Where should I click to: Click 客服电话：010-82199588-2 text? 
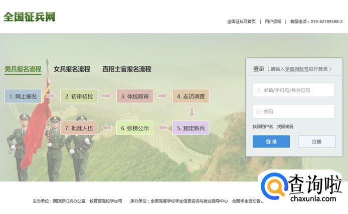pyautogui.click(x=316, y=21)
